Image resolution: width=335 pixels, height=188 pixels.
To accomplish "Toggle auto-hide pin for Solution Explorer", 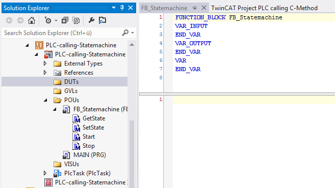I will coord(122,8).
